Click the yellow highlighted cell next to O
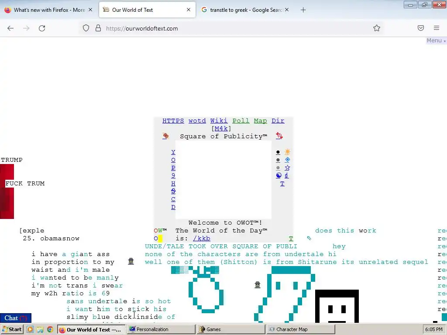This screenshot has width=447, height=335. click(160, 239)
